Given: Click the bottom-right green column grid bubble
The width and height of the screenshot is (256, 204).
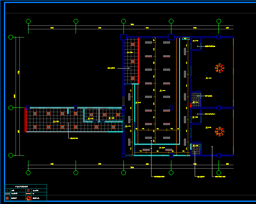Looking at the screenshot, I should point(218,173).
